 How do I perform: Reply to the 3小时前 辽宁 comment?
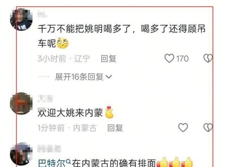tap(108, 58)
